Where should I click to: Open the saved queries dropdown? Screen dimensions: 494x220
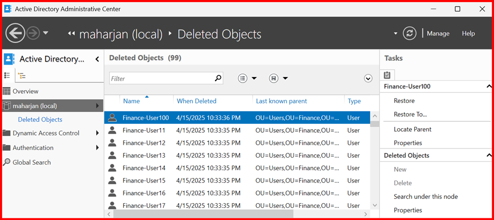pyautogui.click(x=279, y=78)
